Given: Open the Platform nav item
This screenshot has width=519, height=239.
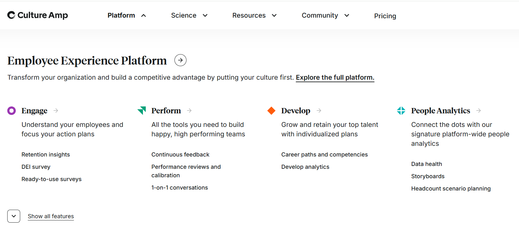Looking at the screenshot, I should point(121,15).
